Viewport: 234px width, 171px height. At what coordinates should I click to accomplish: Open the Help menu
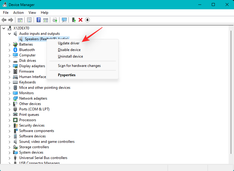click(44, 13)
